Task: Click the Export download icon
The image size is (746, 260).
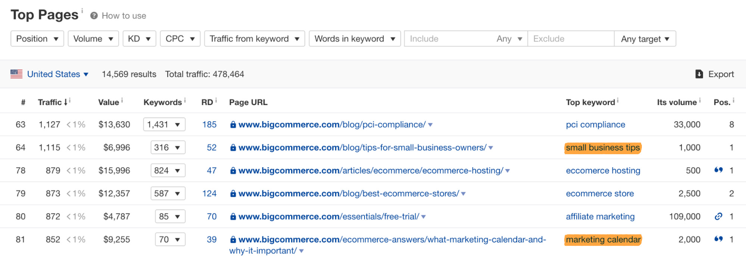Action: (699, 74)
